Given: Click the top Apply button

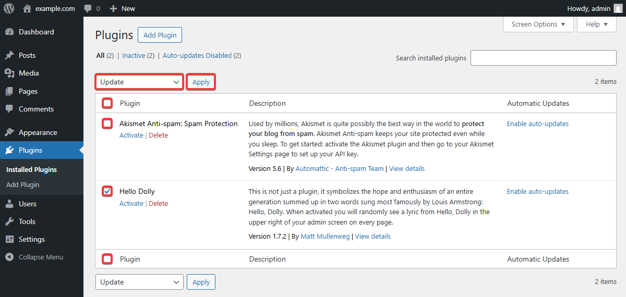Looking at the screenshot, I should pyautogui.click(x=201, y=82).
